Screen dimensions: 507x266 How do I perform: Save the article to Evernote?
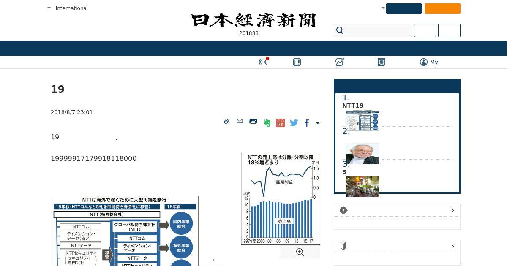pos(267,123)
